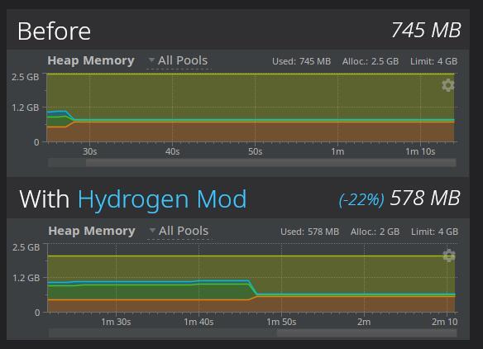Click the Before heading text
The image size is (483, 349).
[55, 31]
